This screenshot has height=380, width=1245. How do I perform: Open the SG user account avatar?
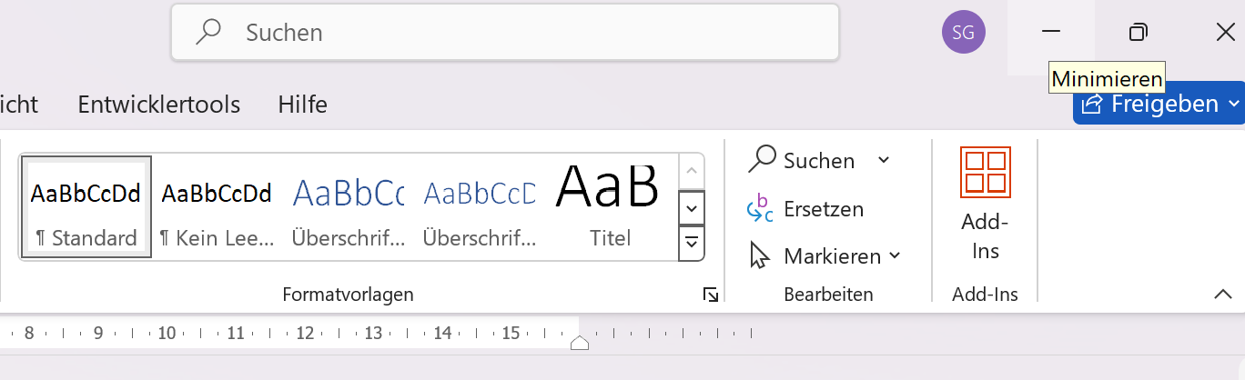963,34
